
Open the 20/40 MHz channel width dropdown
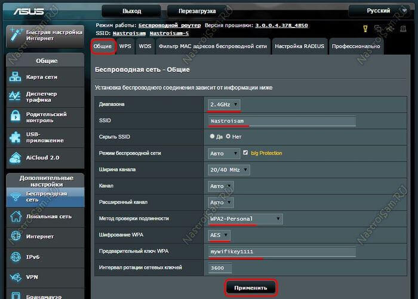pyautogui.click(x=229, y=170)
